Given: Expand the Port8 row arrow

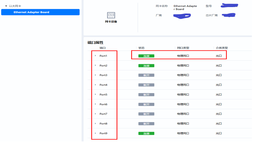Looking at the screenshot, I should coord(96,124).
